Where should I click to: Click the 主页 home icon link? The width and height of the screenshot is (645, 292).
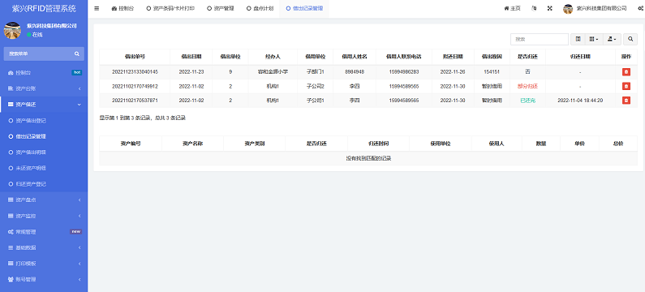(x=512, y=8)
